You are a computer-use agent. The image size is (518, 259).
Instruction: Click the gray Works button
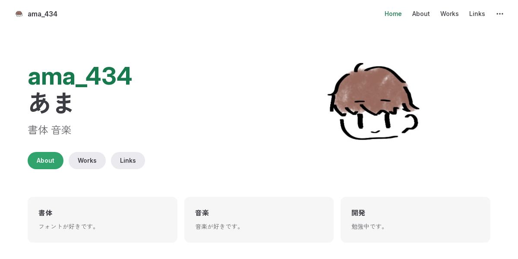pyautogui.click(x=87, y=161)
